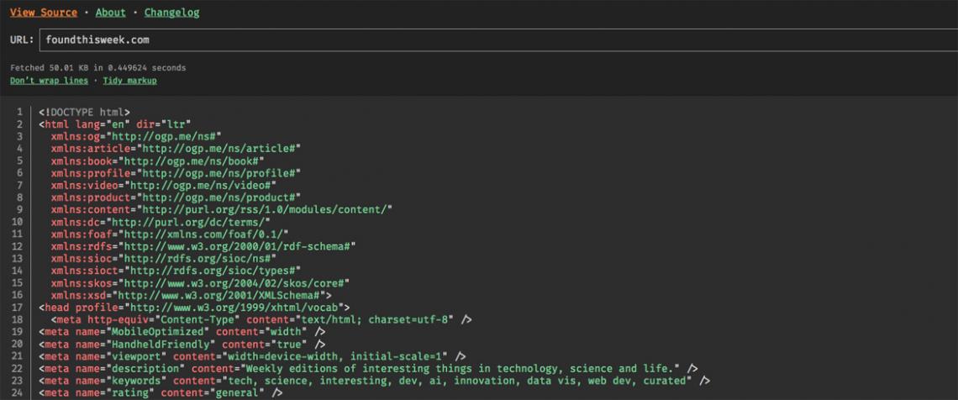Go to the About page
This screenshot has width=958, height=400.
point(110,13)
